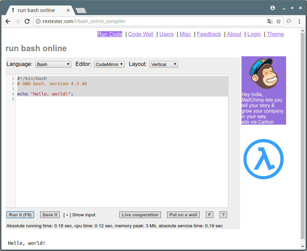Click the translate page icon
The width and height of the screenshot is (307, 251).
pos(270,21)
